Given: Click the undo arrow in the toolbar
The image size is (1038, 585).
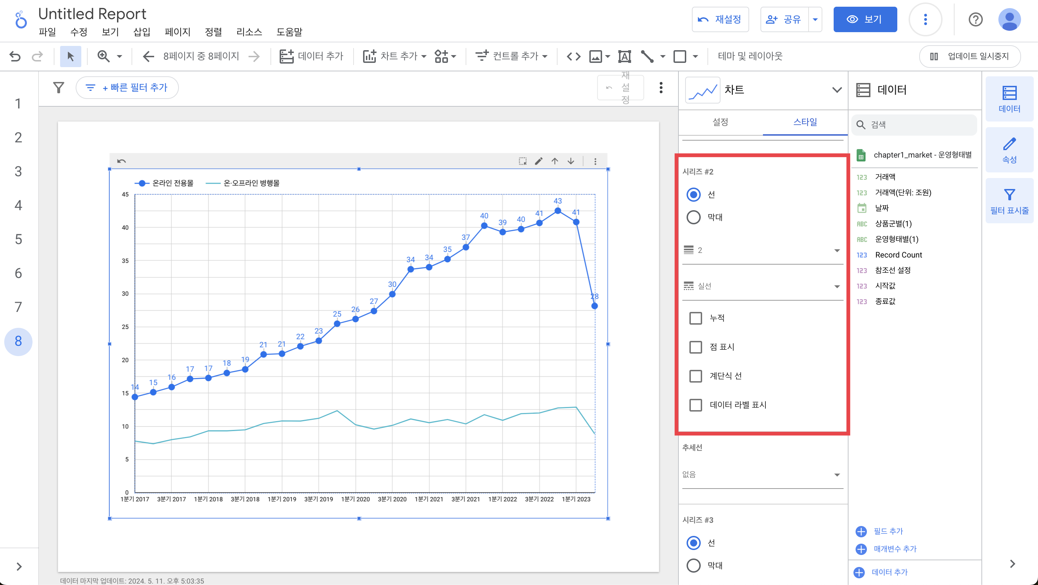Looking at the screenshot, I should 15,57.
